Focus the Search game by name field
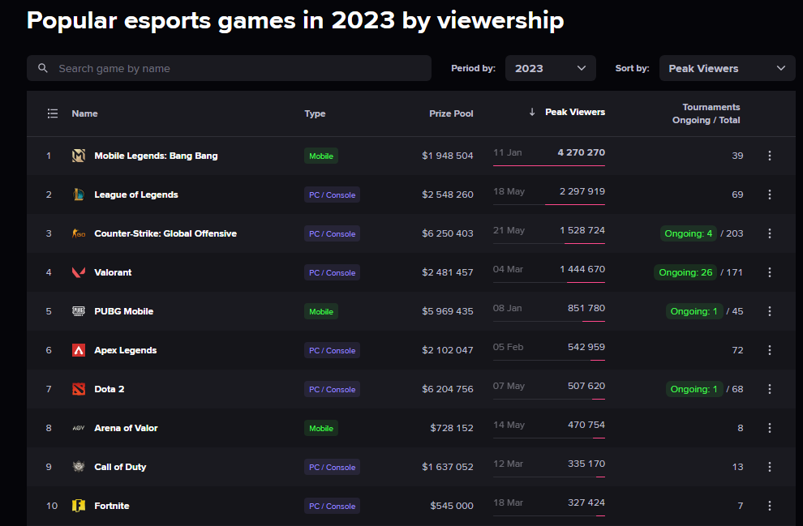 229,68
